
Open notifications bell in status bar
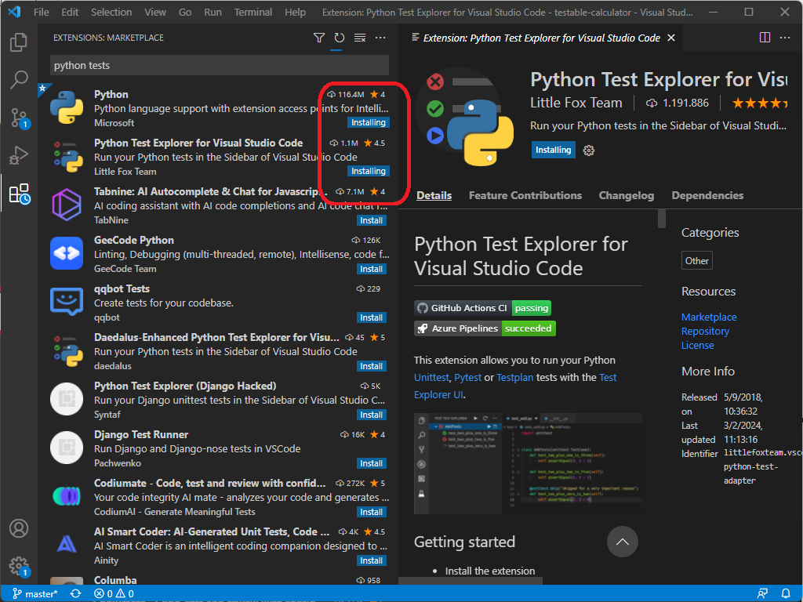pyautogui.click(x=786, y=594)
